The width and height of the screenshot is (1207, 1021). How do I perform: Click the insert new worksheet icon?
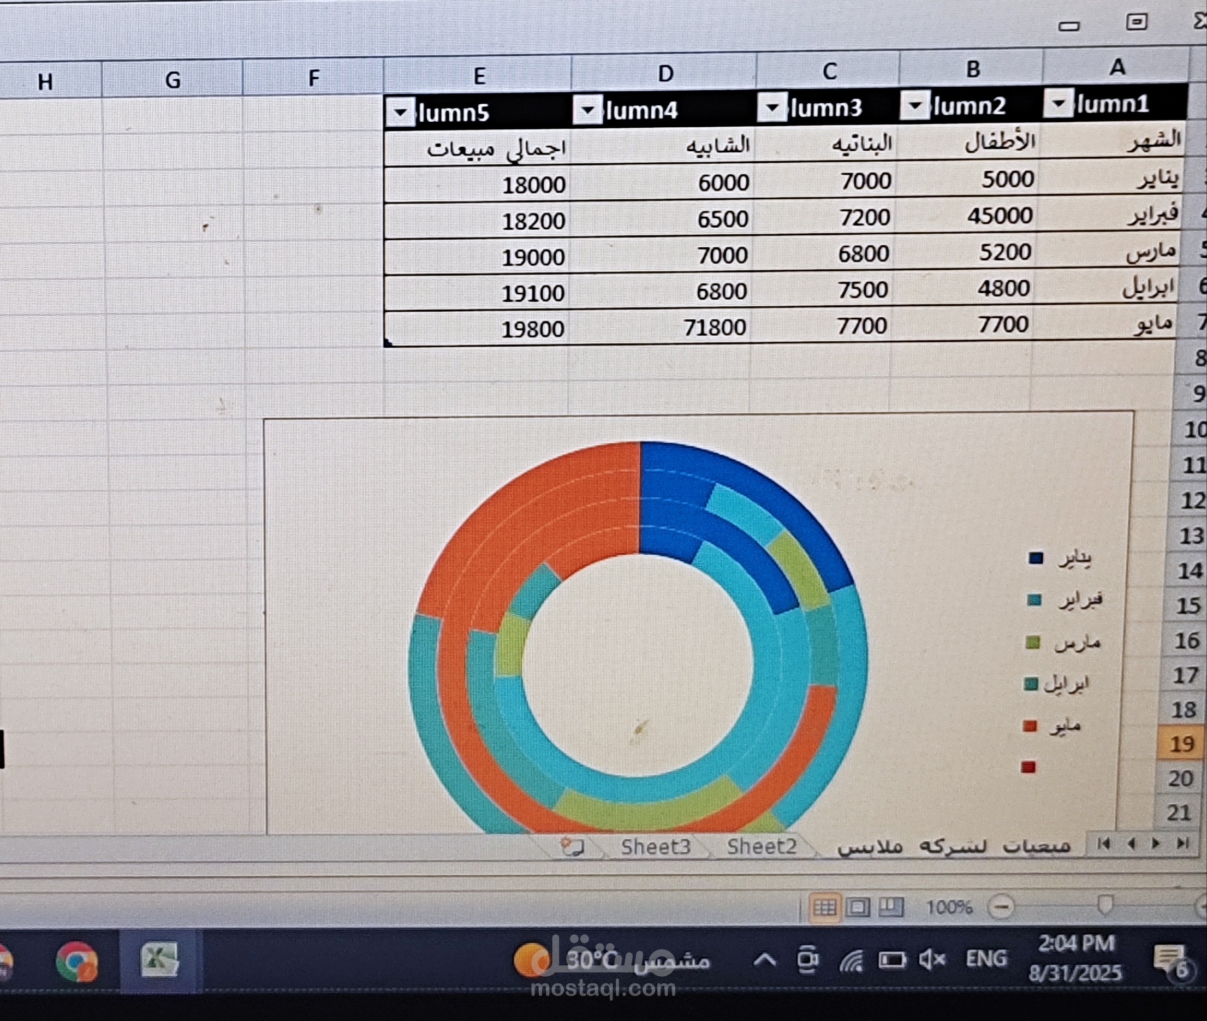573,848
